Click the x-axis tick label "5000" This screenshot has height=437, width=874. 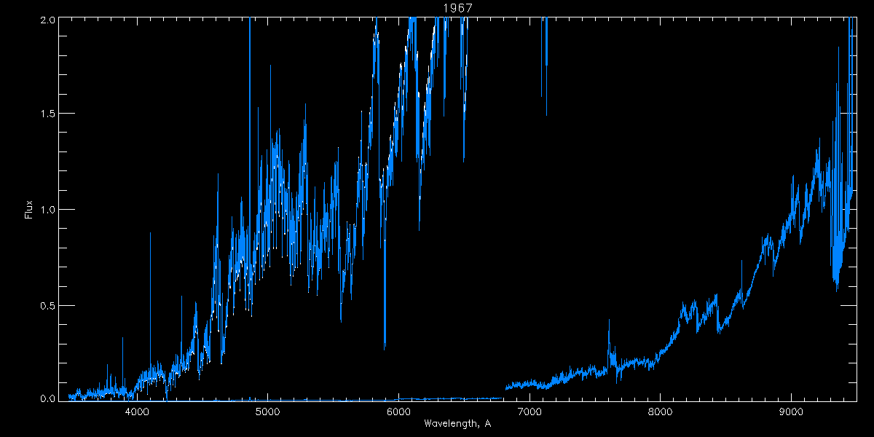click(x=268, y=411)
